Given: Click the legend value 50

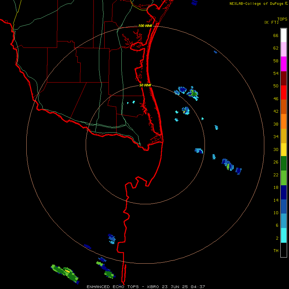Looking at the screenshot, I should coord(276,86).
